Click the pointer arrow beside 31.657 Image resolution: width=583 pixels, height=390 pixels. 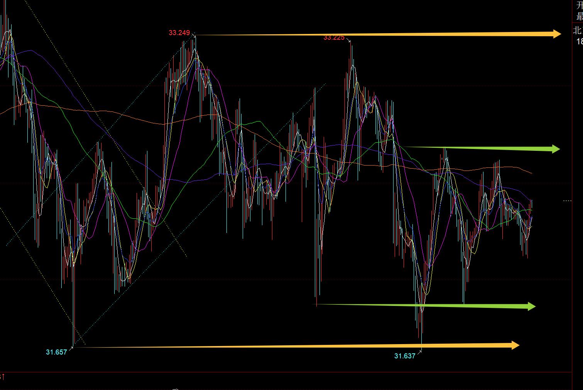coord(70,349)
